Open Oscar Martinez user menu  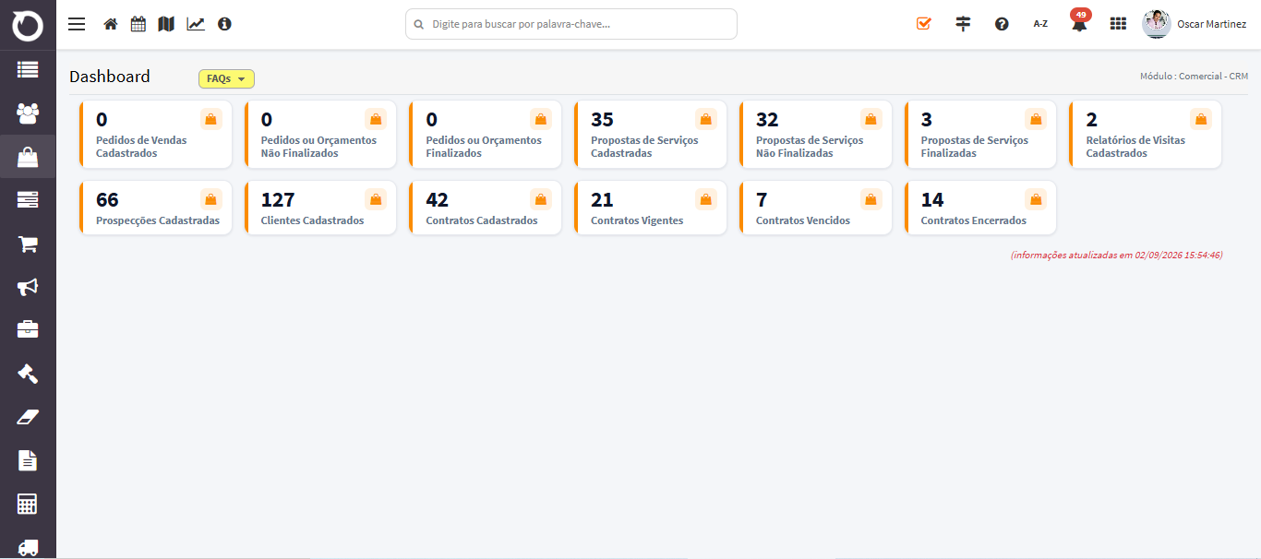(1195, 24)
